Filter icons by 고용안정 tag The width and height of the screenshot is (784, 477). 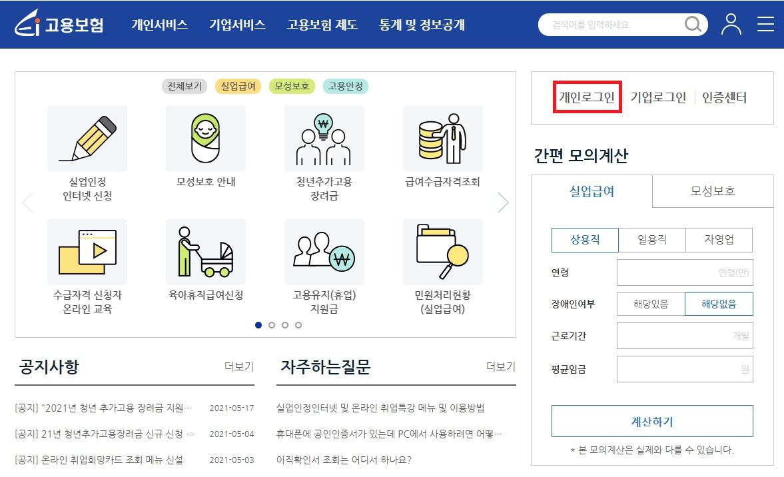click(346, 86)
